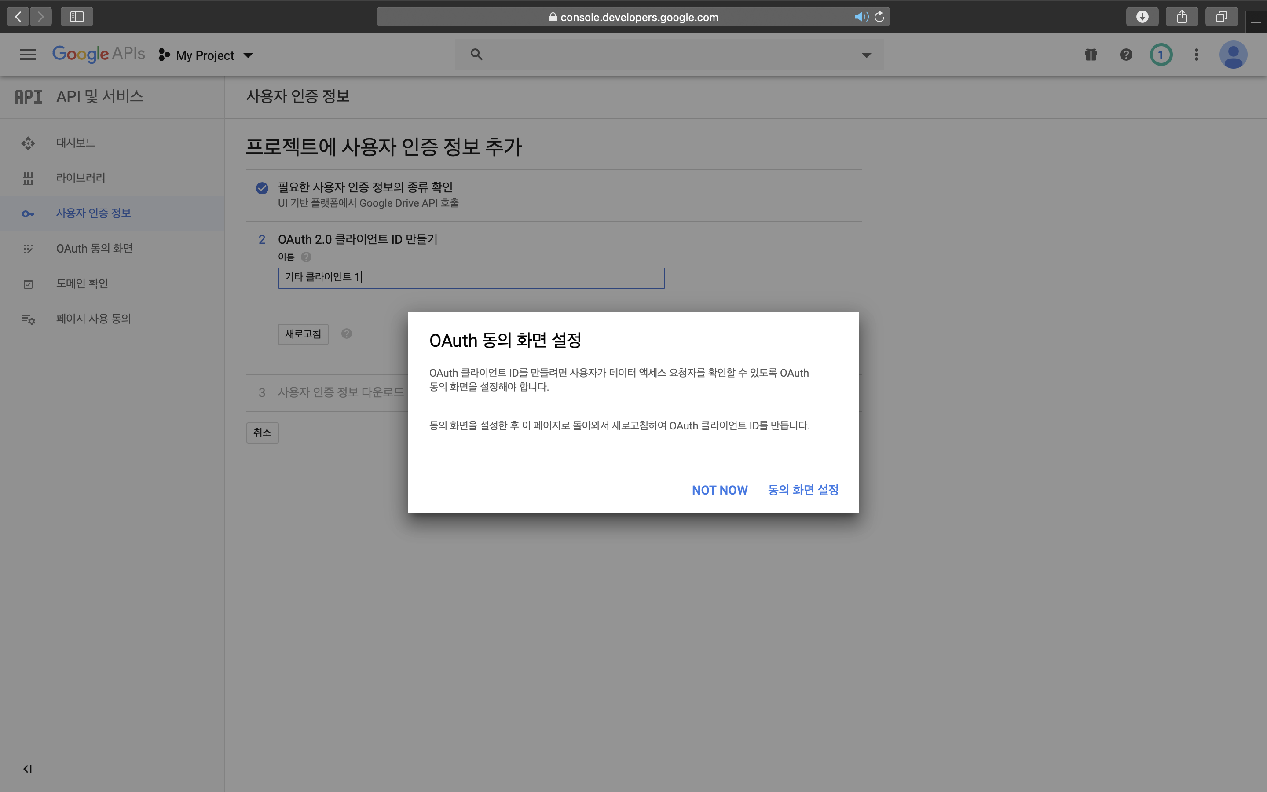Reload the page in Safari
1267x792 pixels.
click(879, 17)
